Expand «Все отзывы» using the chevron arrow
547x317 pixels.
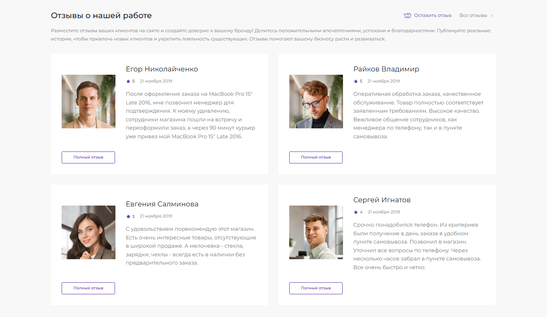(492, 15)
